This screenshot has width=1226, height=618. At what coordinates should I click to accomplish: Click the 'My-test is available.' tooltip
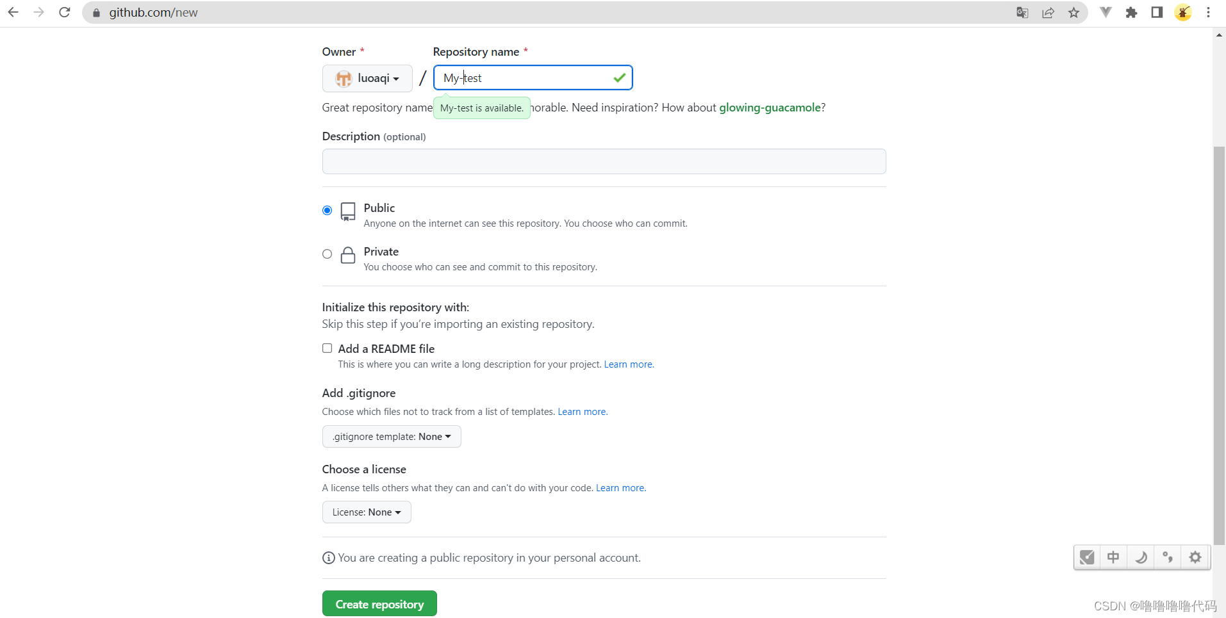482,108
